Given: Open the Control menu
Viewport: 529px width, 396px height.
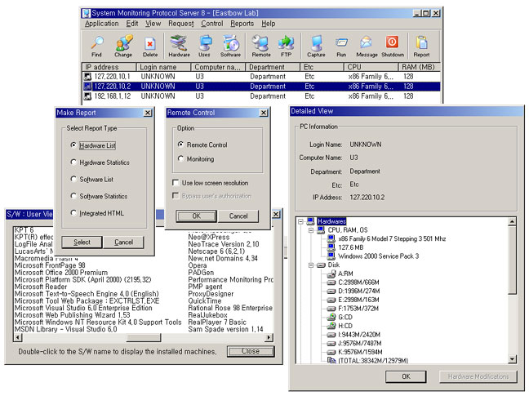Looking at the screenshot, I should tap(212, 24).
